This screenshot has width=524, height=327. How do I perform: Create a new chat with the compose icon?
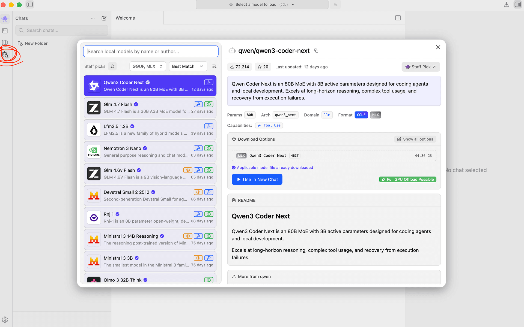[x=104, y=18]
